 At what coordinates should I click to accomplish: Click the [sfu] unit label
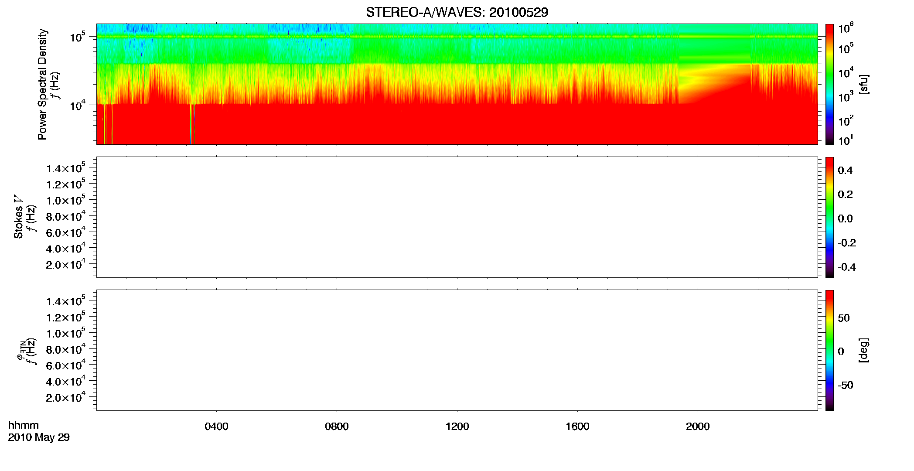[x=864, y=84]
